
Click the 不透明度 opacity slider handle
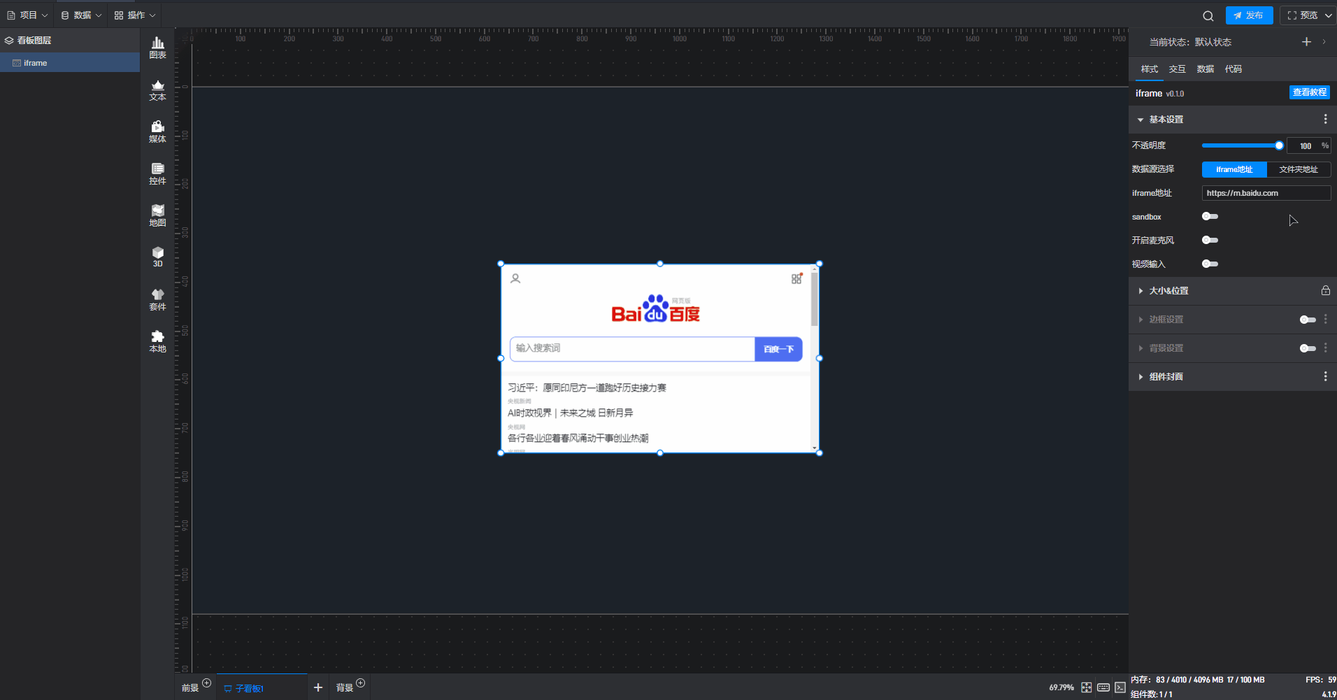tap(1279, 145)
